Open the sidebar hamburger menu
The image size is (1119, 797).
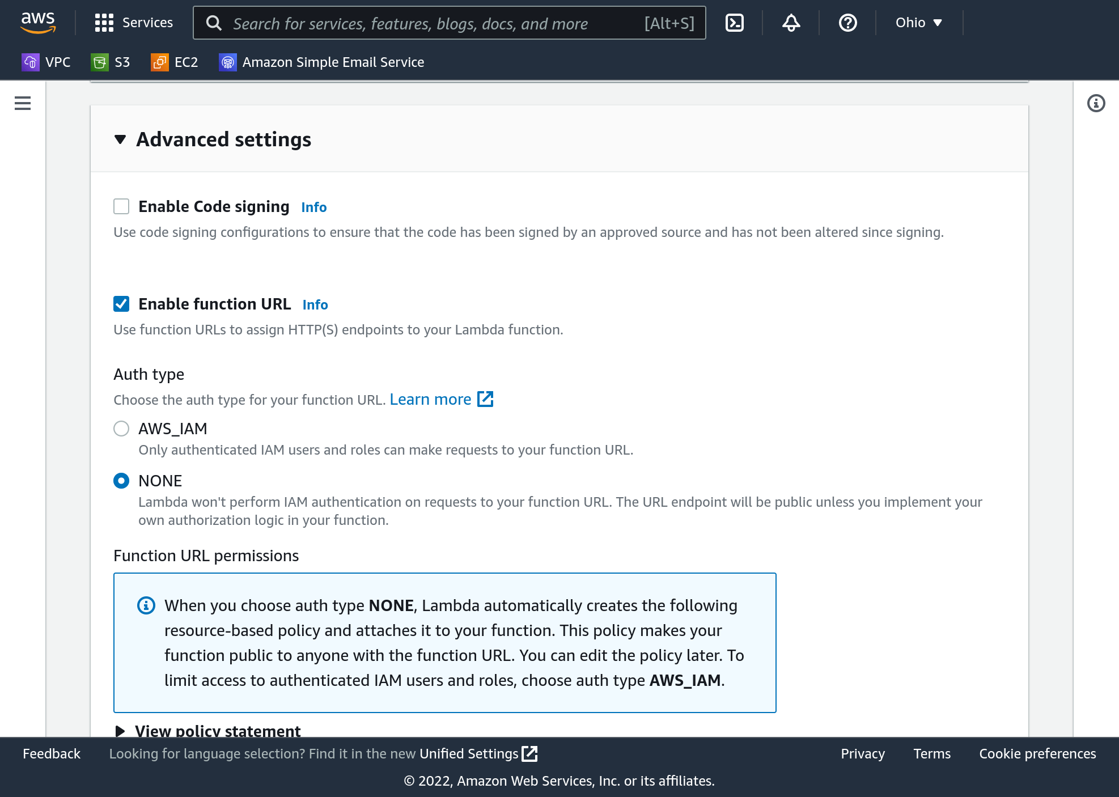(x=22, y=104)
